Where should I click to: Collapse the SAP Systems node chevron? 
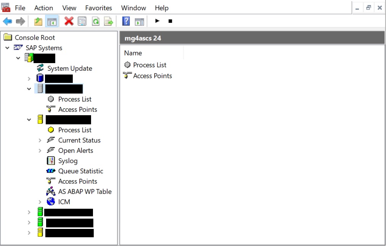7,48
